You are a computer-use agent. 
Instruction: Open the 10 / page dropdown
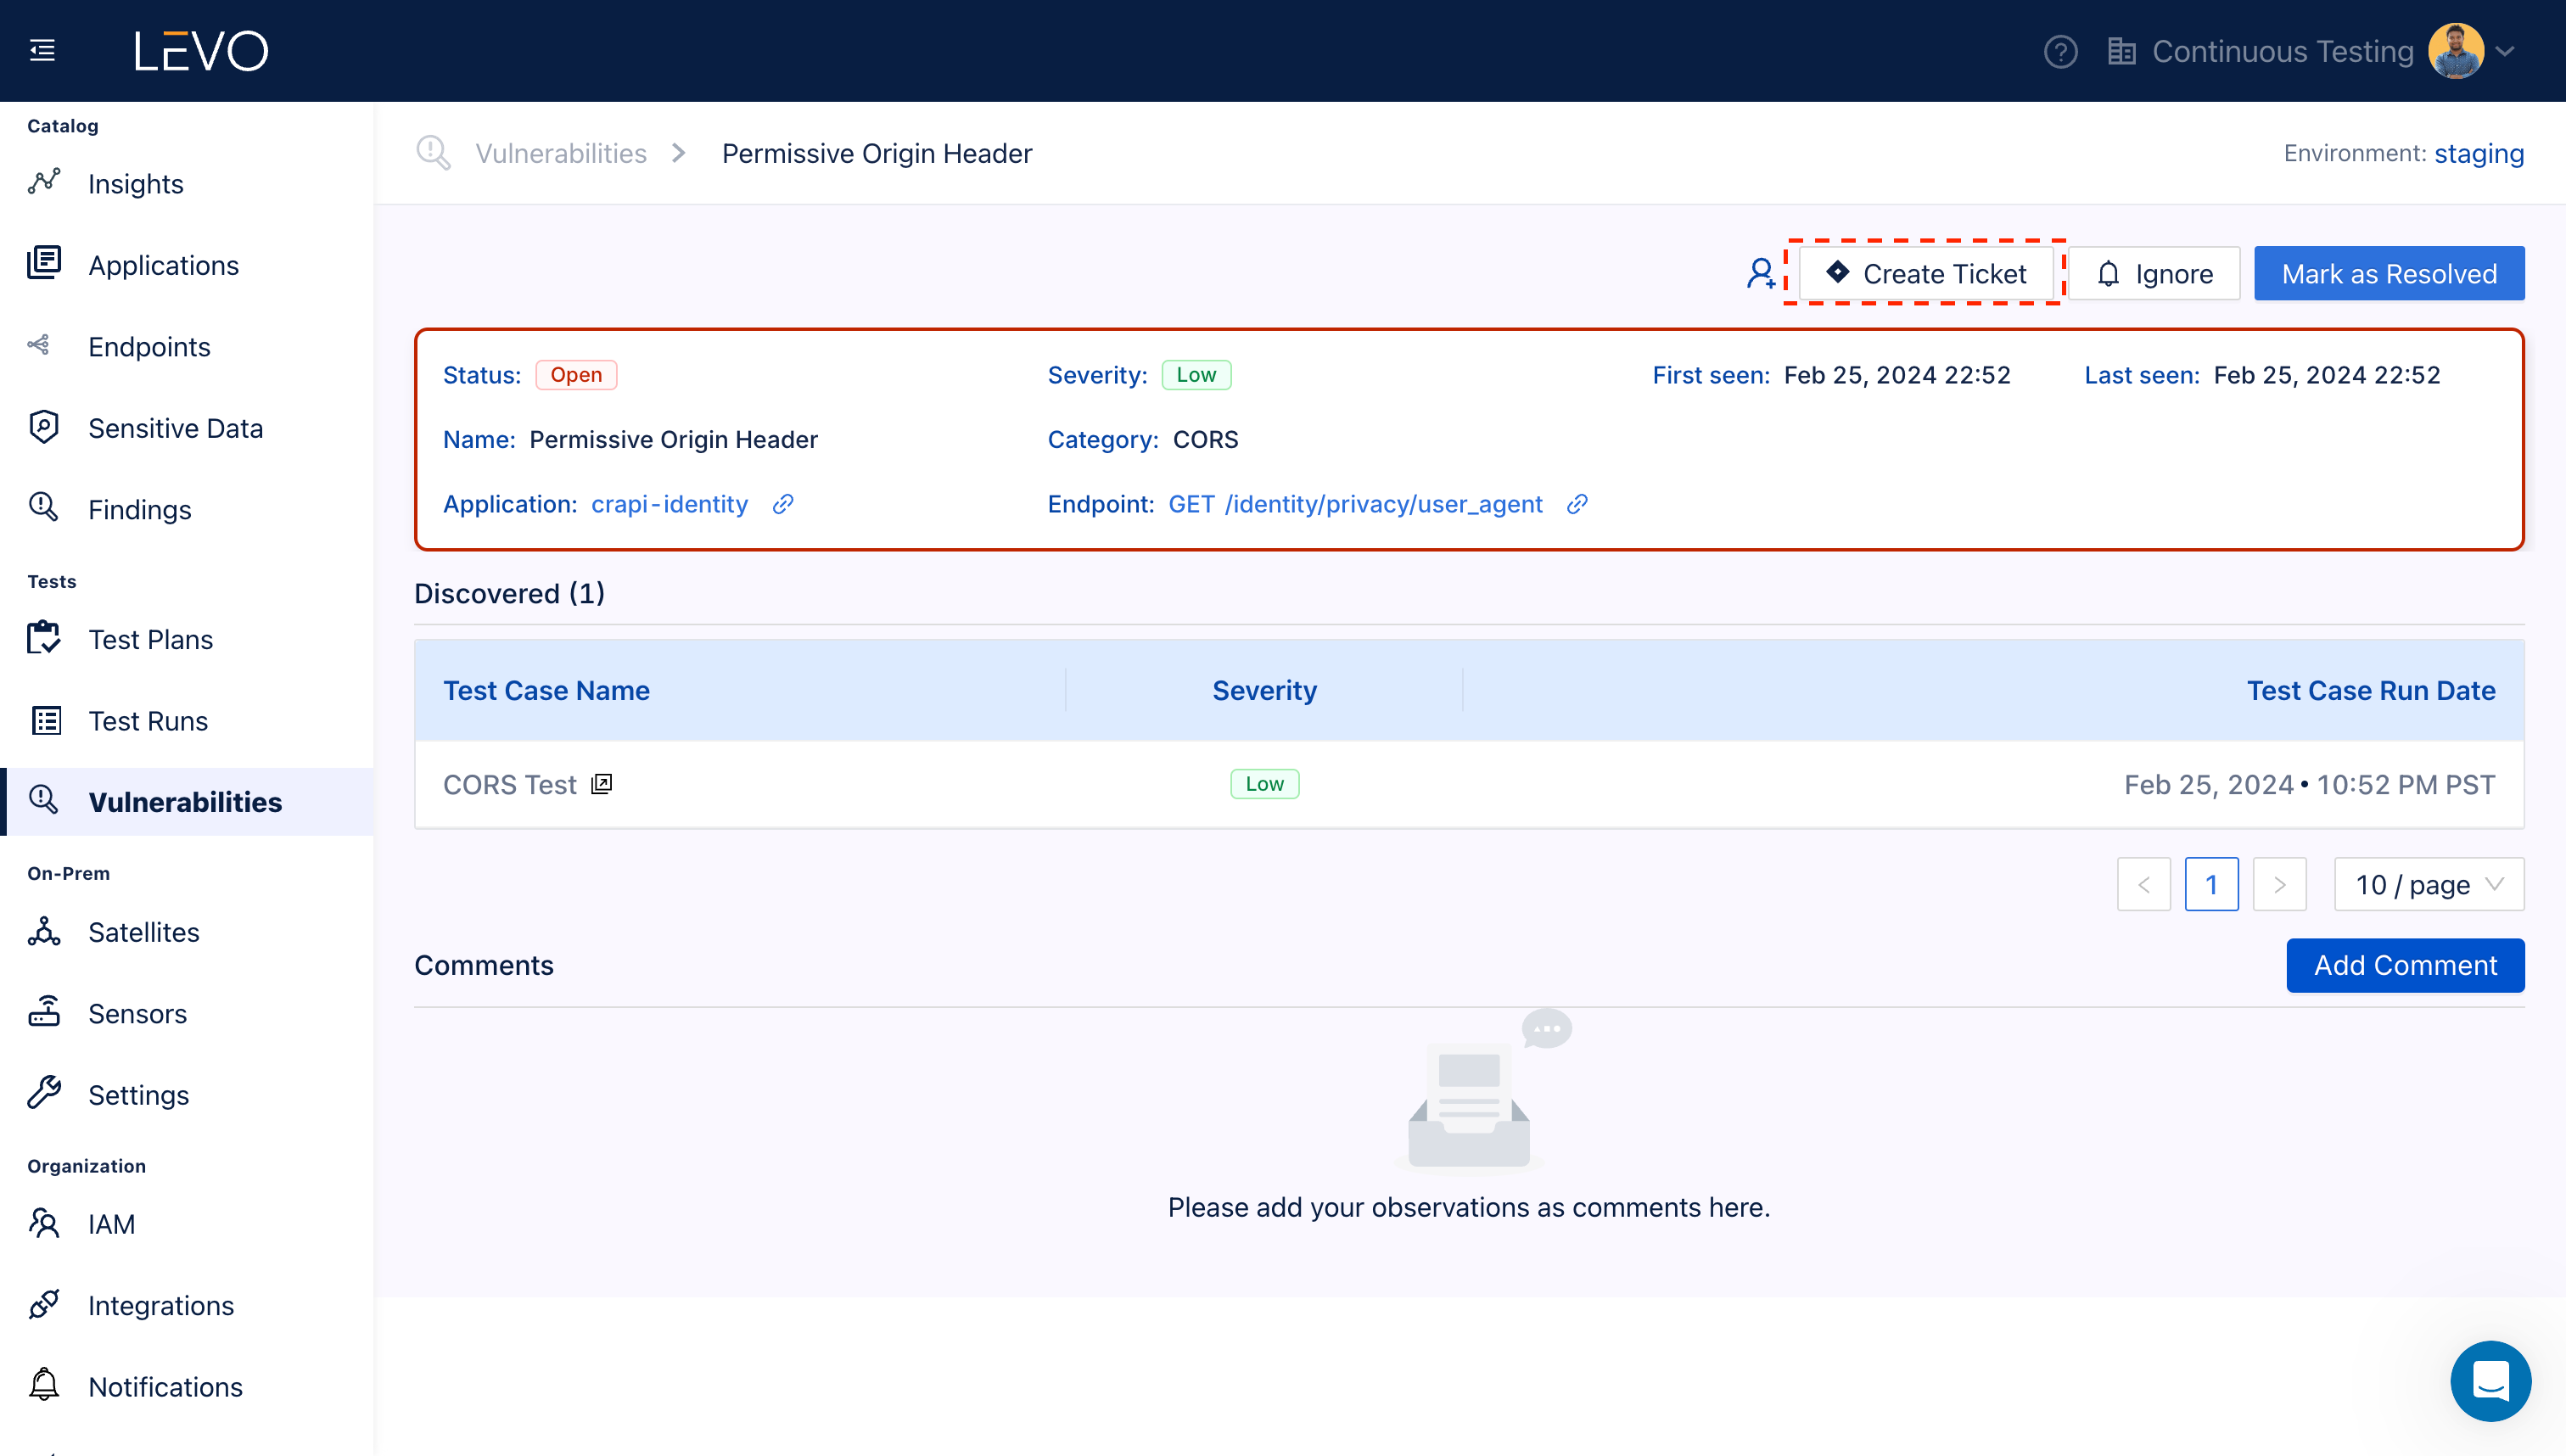[x=2428, y=884]
